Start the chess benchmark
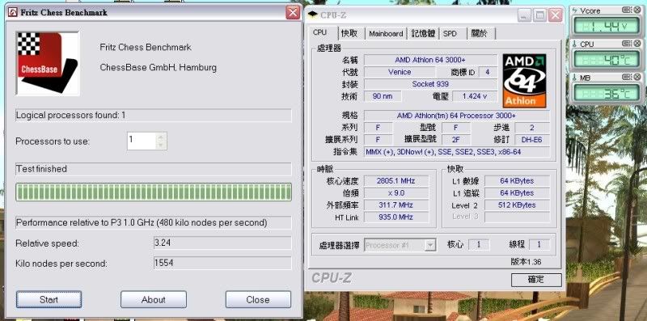Screen dimensions: 647x321 49,299
